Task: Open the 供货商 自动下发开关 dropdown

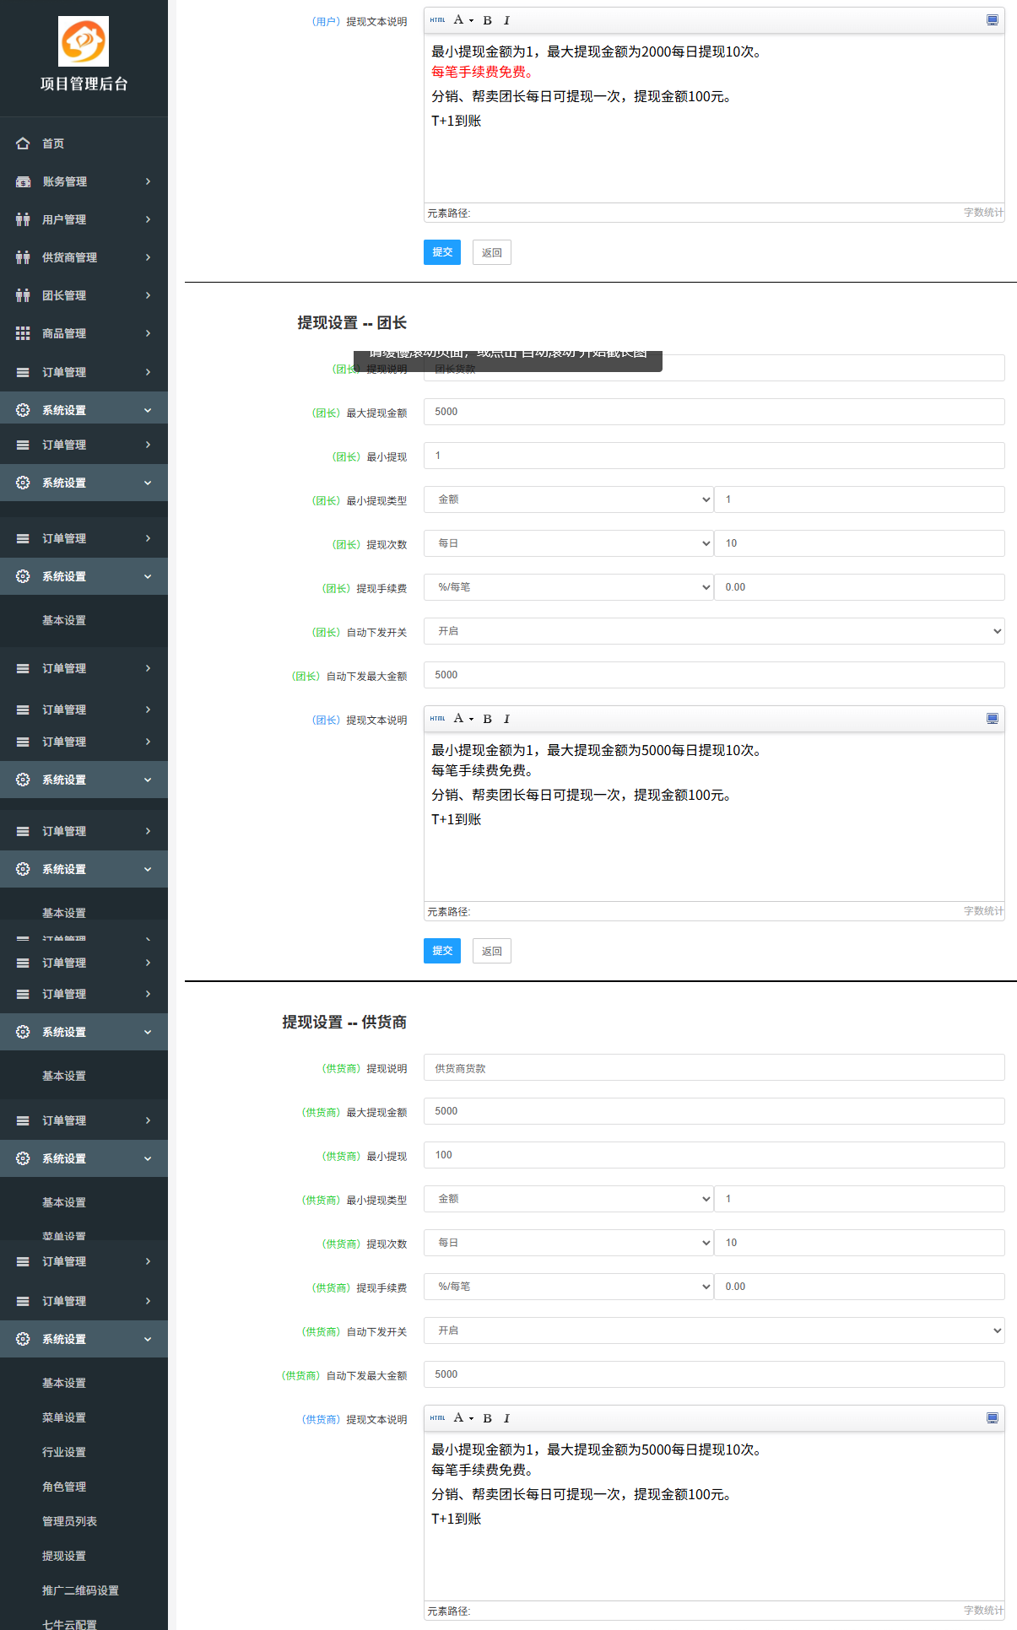Action: pyautogui.click(x=714, y=1330)
